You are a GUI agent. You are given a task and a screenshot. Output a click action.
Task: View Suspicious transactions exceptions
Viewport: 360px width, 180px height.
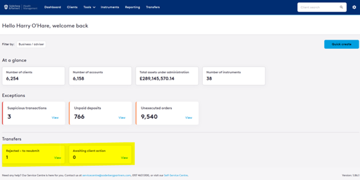(x=55, y=117)
